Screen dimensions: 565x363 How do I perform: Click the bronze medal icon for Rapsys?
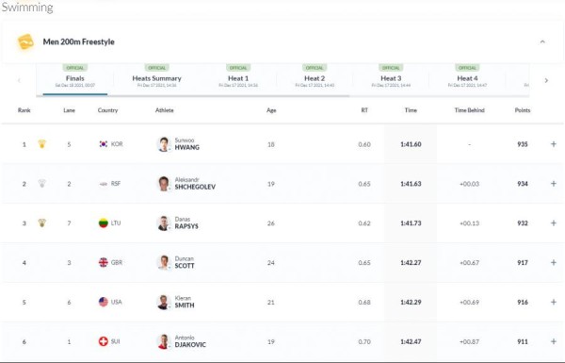[x=42, y=223]
